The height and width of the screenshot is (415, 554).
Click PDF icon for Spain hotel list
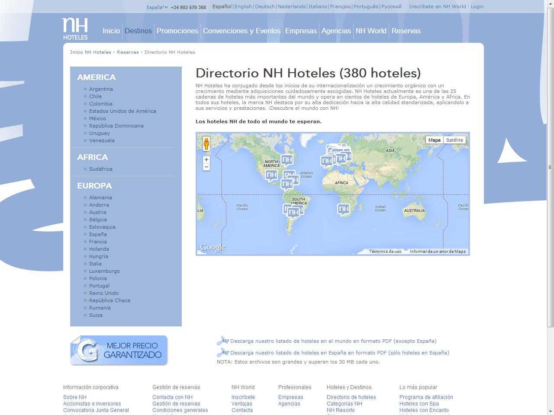pyautogui.click(x=222, y=352)
